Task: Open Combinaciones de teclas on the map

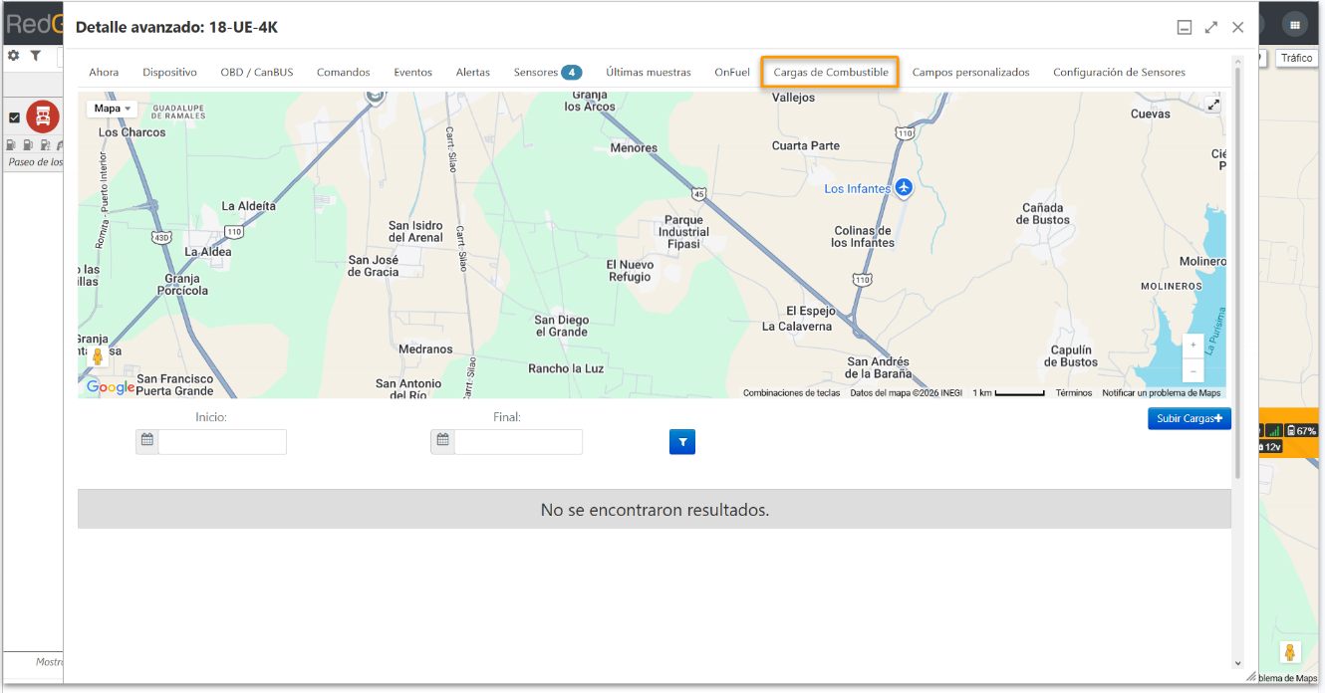Action: click(792, 393)
